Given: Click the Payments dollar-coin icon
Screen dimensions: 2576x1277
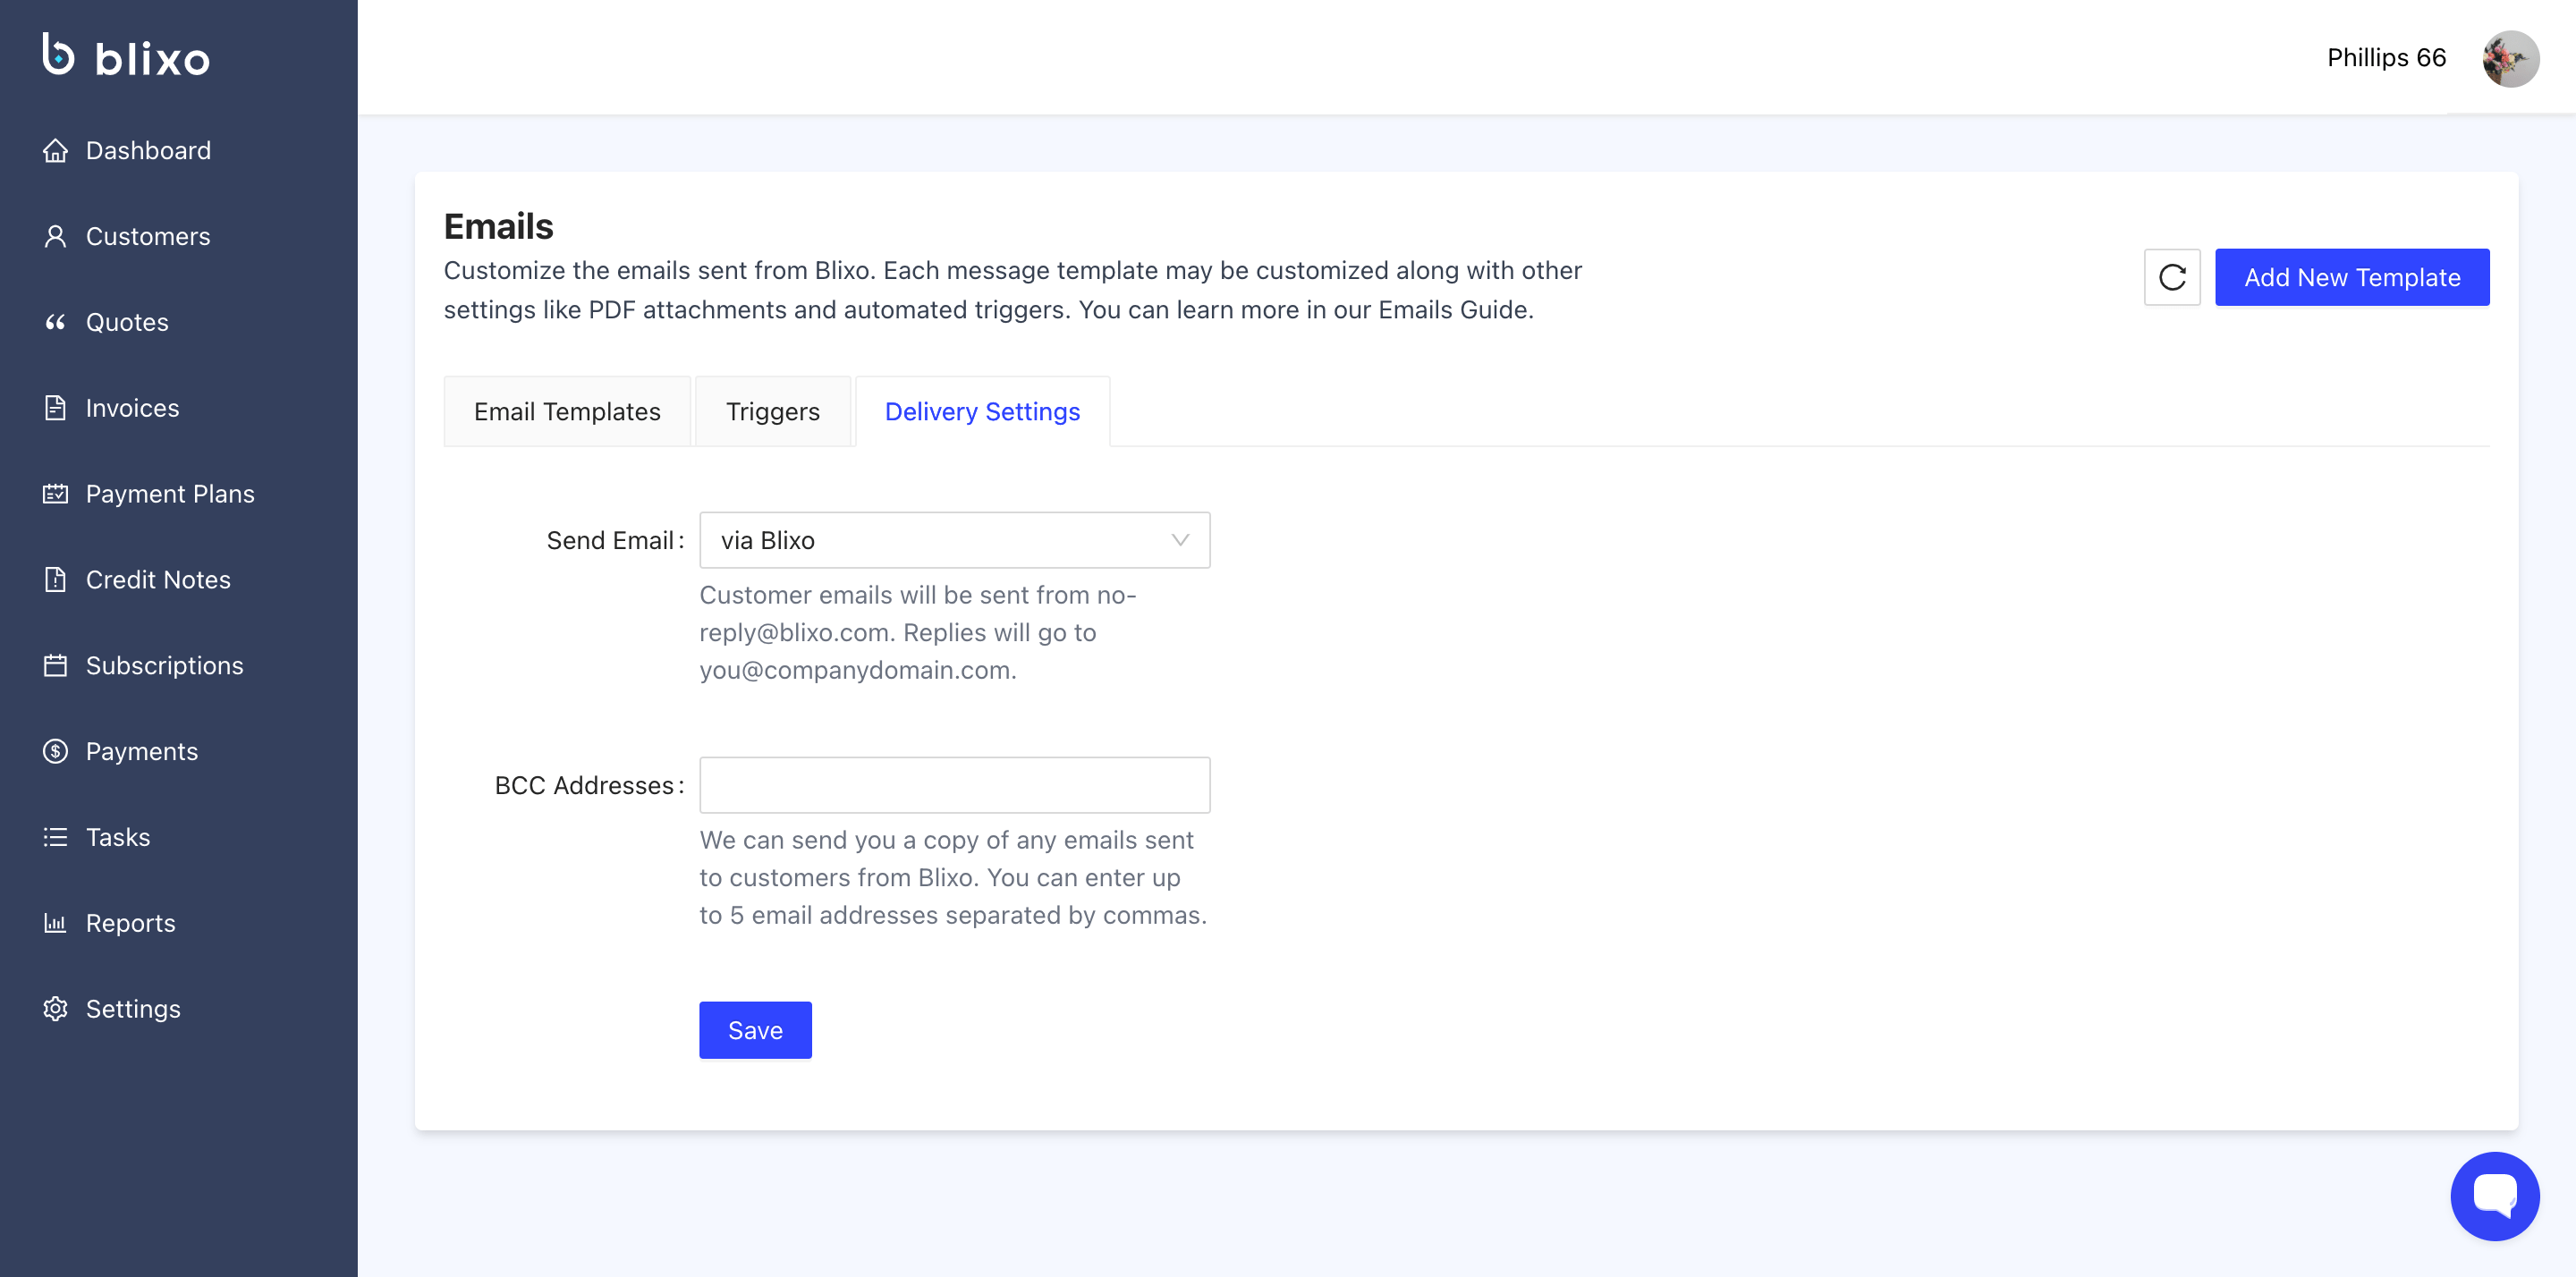Looking at the screenshot, I should 55,751.
